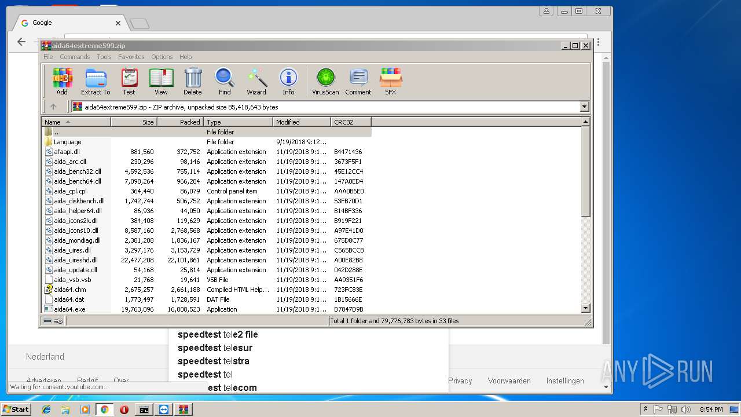Click the file list scroll down arrow
741x417 pixels.
tap(585, 309)
